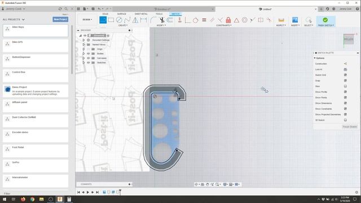Toggle Snap checkbox in Sketch Palette
The image size is (361, 203).
(x=345, y=81)
